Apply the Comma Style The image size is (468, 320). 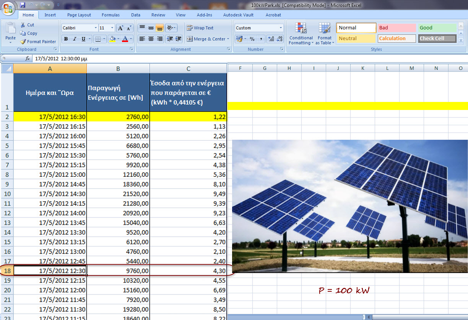coord(261,39)
